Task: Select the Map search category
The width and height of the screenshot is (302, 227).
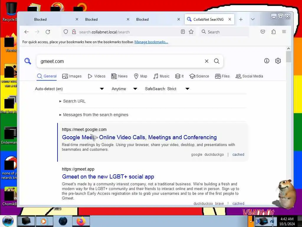Action: click(x=140, y=76)
